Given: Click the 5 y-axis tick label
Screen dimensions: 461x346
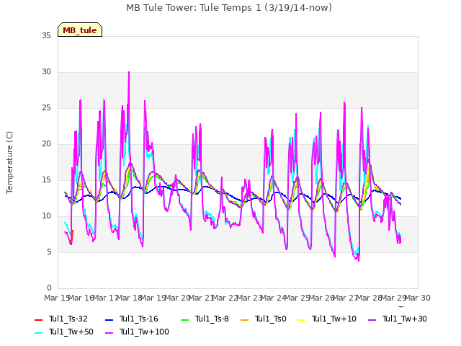Looking at the screenshot, I should pyautogui.click(x=49, y=252).
